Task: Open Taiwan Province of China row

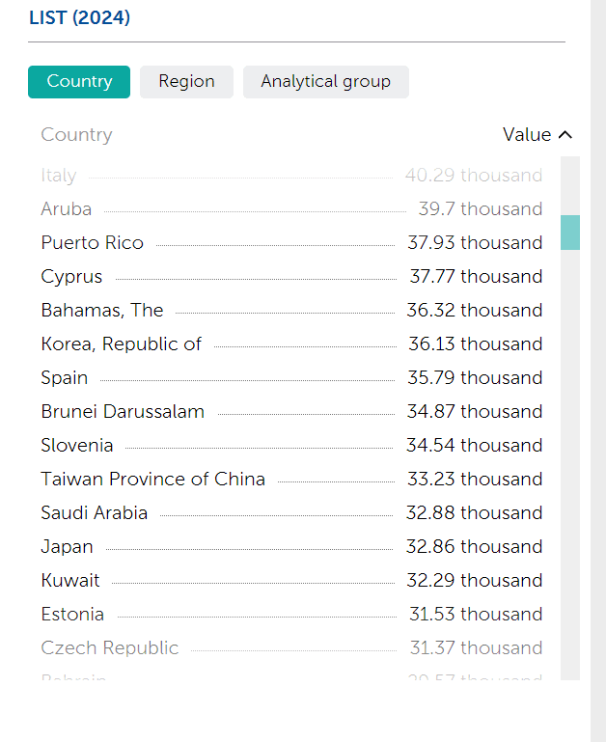Action: pos(152,480)
